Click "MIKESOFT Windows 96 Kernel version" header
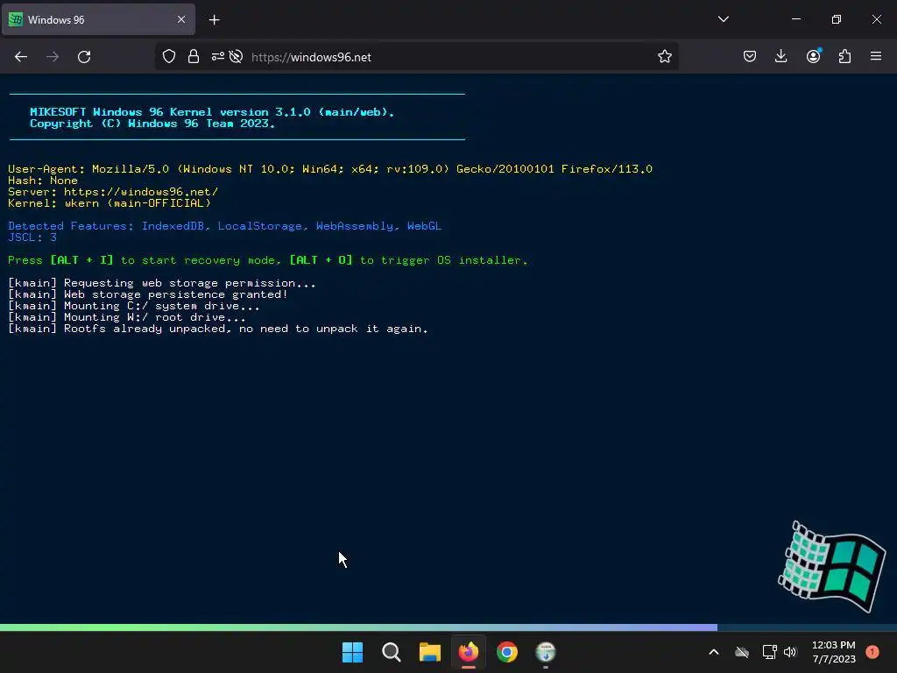Image resolution: width=897 pixels, height=673 pixels. point(212,112)
